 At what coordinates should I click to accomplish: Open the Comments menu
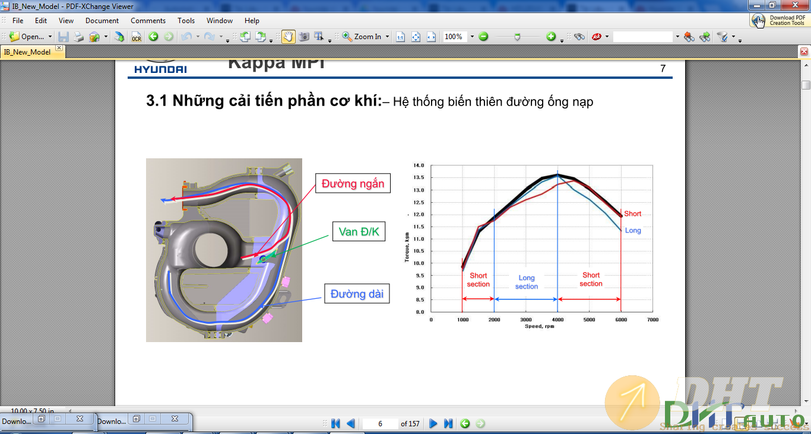point(148,20)
